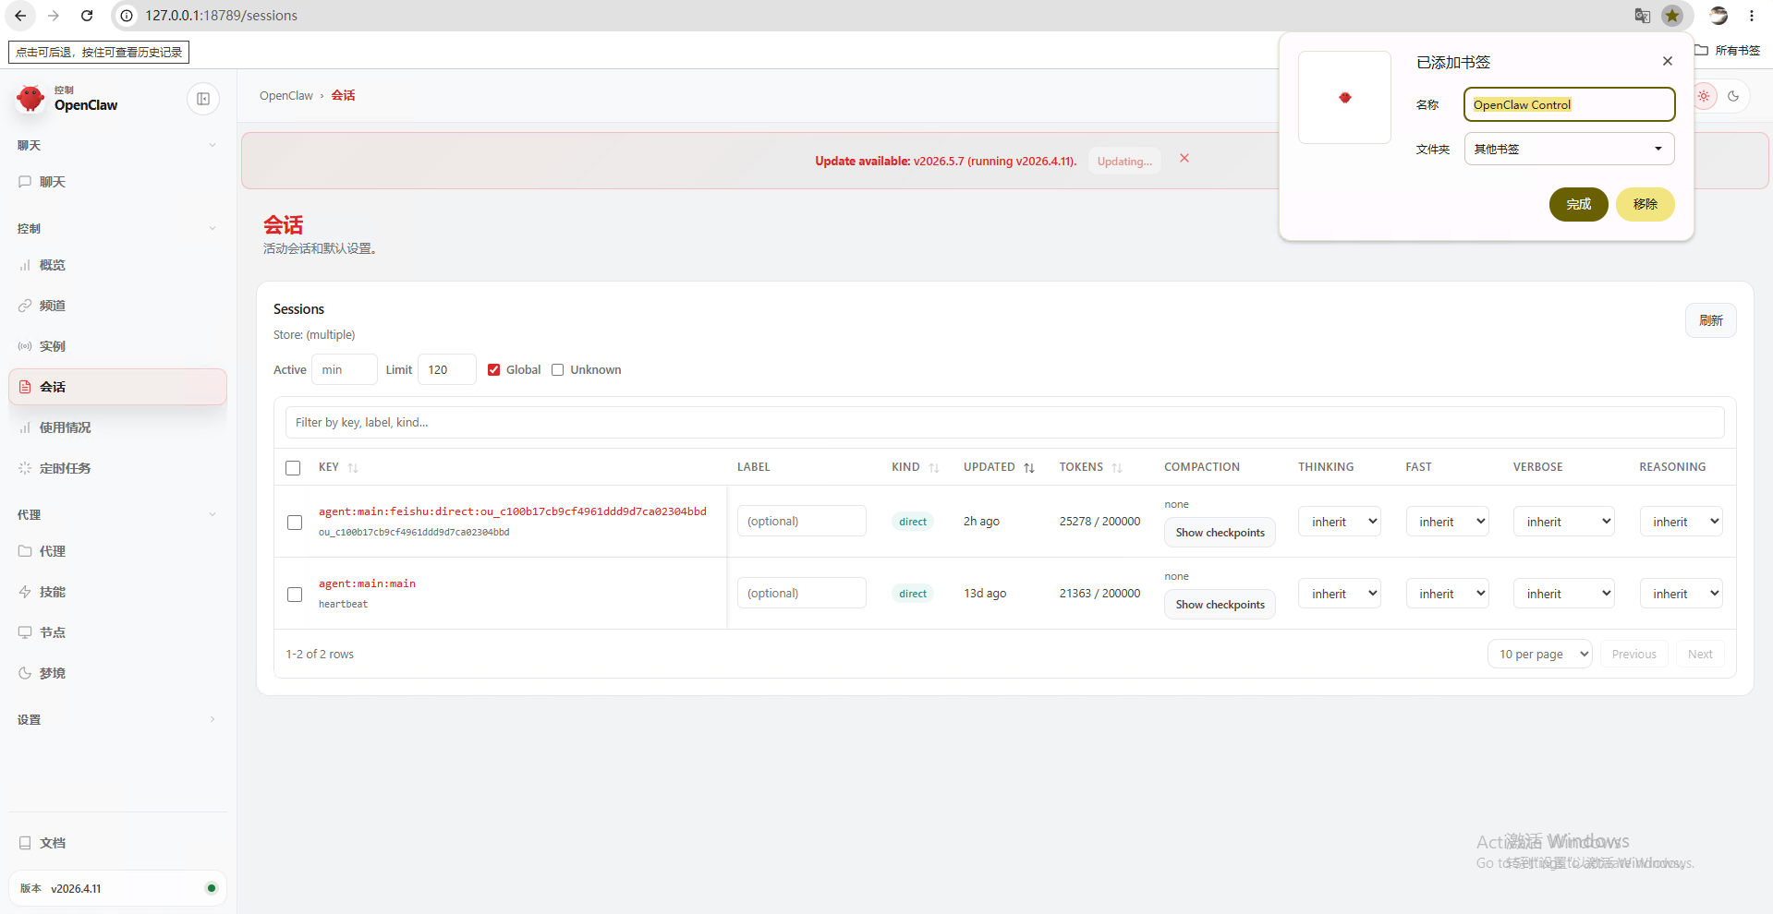Dismiss the update available banner

click(x=1184, y=159)
